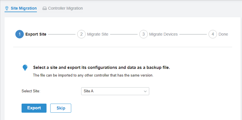The image size is (242, 120).
Task: Switch to the Controller Migration tab
Action: pos(65,8)
